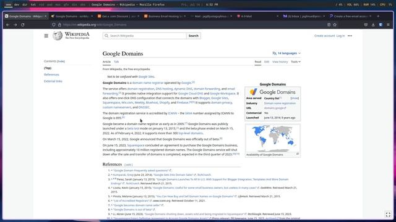Open the Talk tab of the article
Screen dimensions: 396x222
click(116, 62)
